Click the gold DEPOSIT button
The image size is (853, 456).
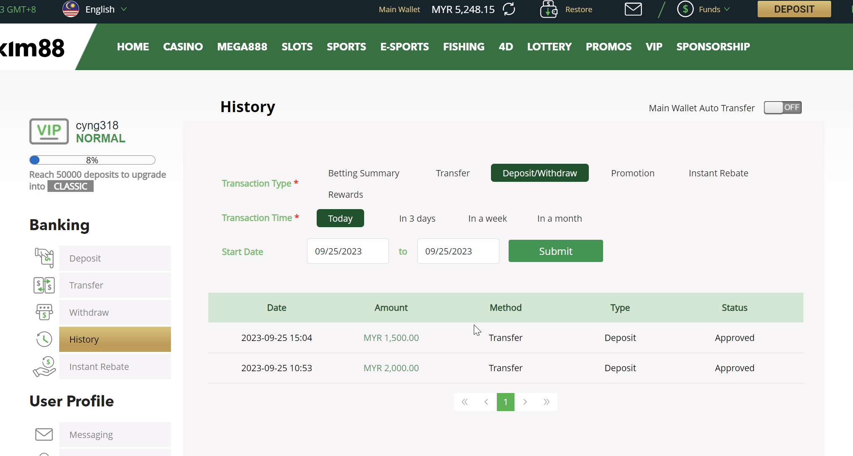coord(794,9)
